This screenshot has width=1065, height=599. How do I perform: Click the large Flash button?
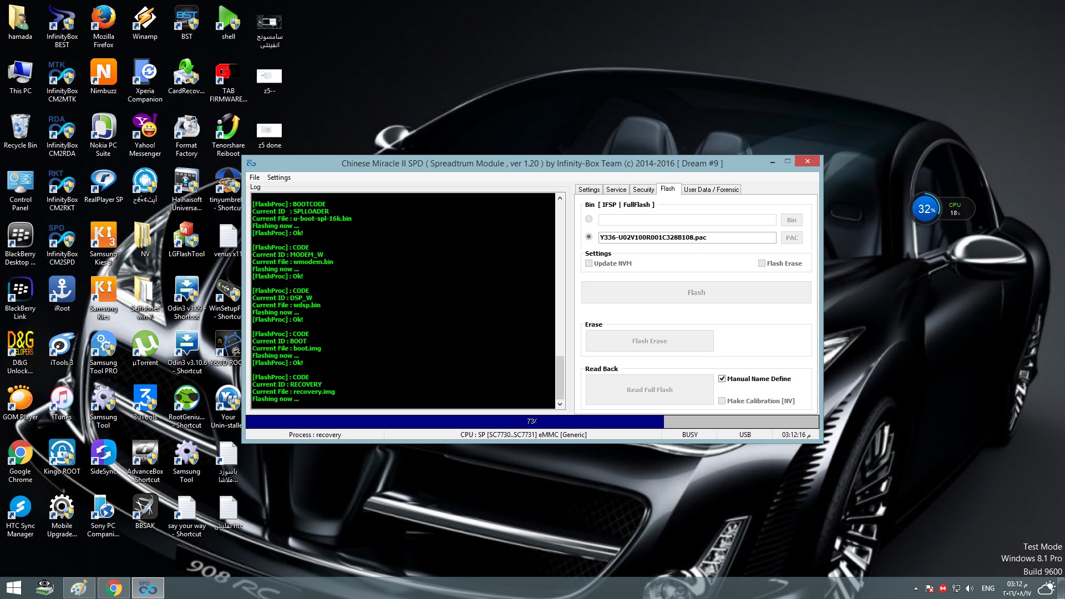[696, 292]
